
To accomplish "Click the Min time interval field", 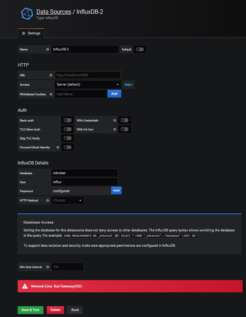I will 67,267.
